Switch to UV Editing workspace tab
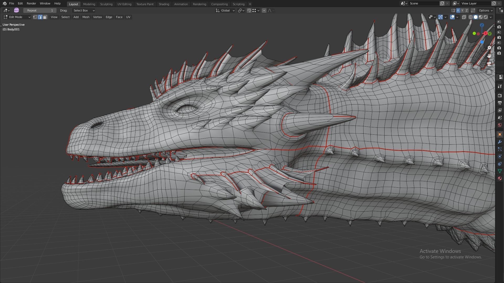 [x=124, y=4]
